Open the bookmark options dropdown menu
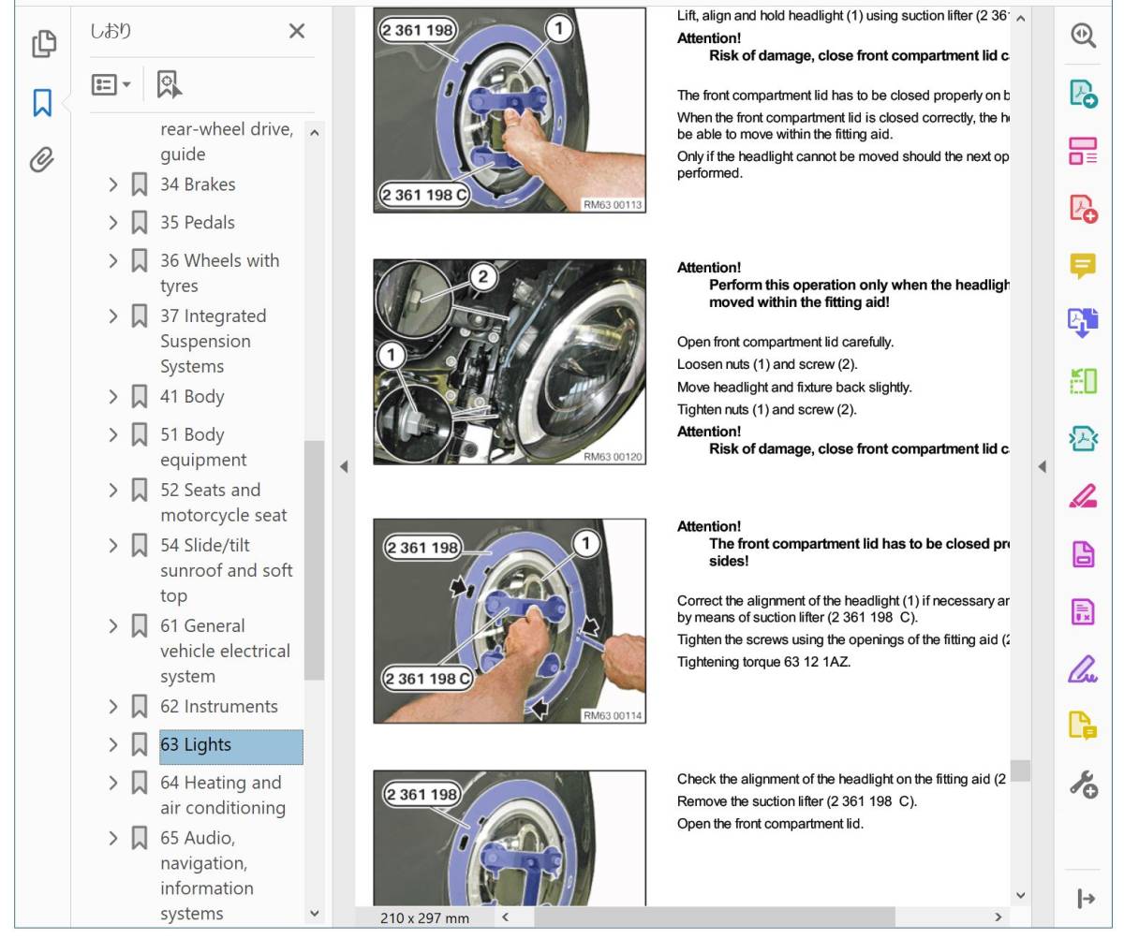The height and width of the screenshot is (939, 1124). (111, 84)
